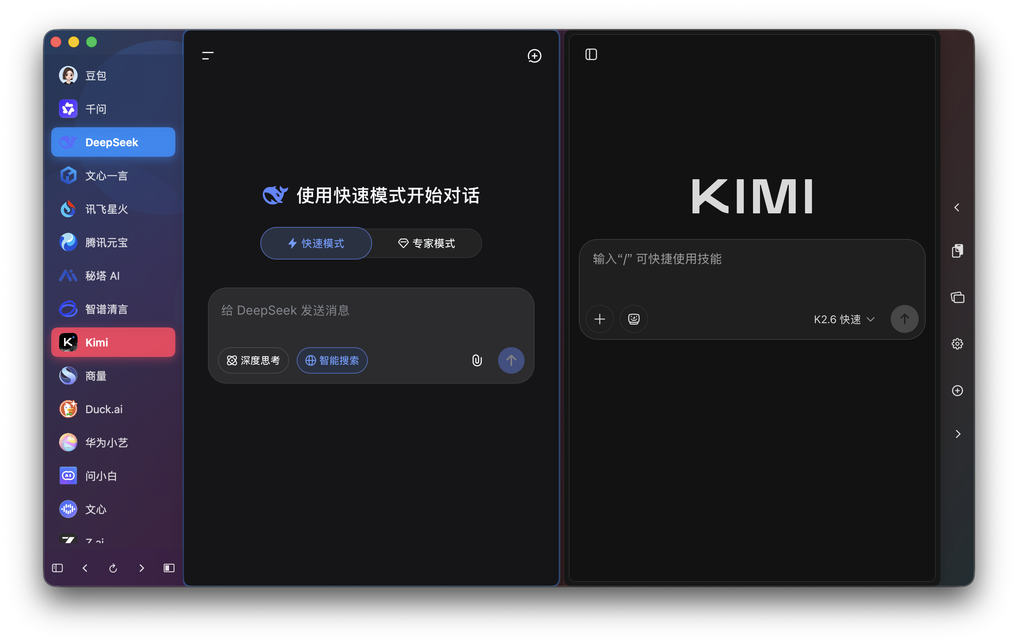This screenshot has height=644, width=1018.
Task: Switch to 快速模式
Action: pos(316,243)
